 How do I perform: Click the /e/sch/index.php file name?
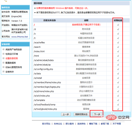[42, 96]
